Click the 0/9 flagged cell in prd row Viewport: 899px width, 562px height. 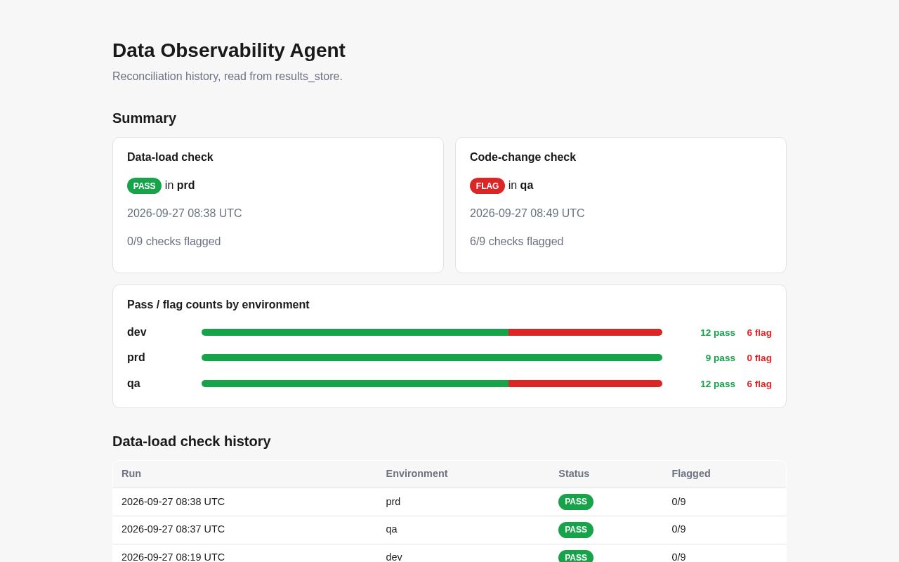(x=678, y=502)
